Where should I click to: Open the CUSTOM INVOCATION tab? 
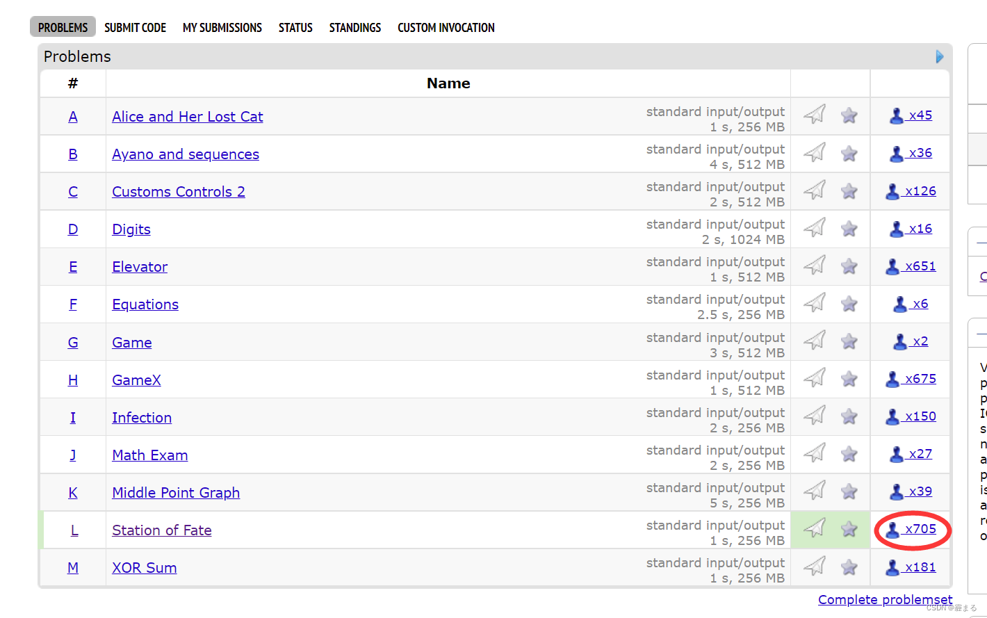click(446, 27)
